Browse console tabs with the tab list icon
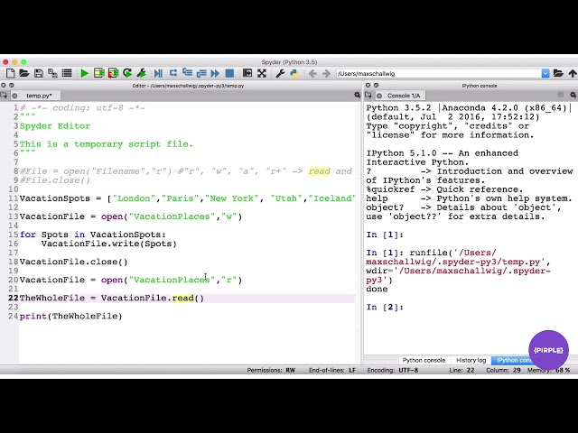Viewport: 578px width, 433px height. pyautogui.click(x=368, y=96)
